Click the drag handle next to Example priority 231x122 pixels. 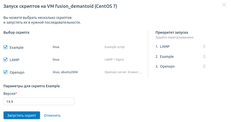pyautogui.click(x=204, y=57)
